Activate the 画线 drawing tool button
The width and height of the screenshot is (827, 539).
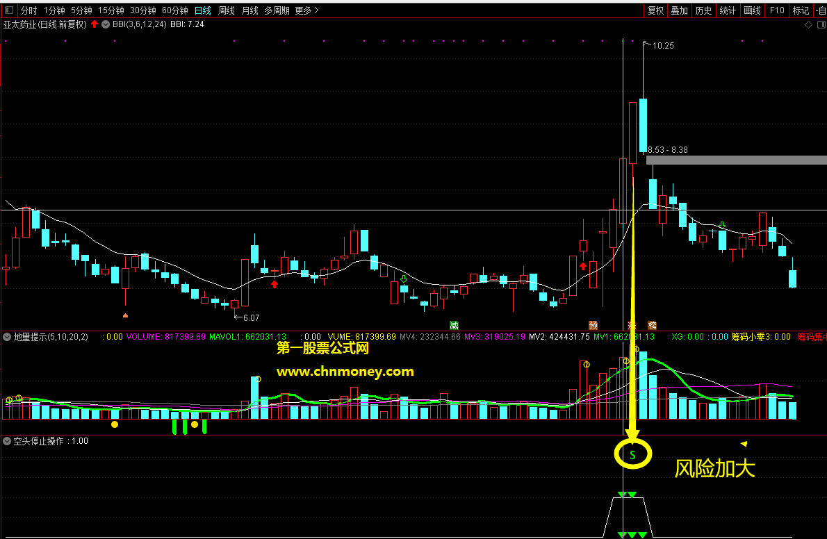752,10
